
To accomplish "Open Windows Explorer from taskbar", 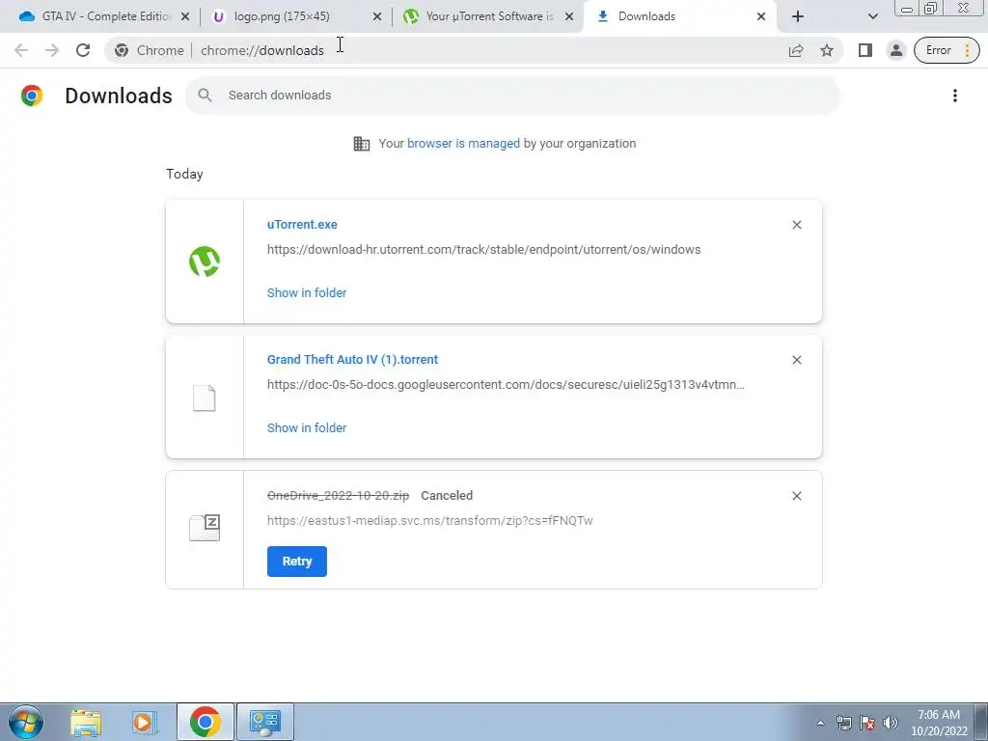I will pyautogui.click(x=86, y=722).
